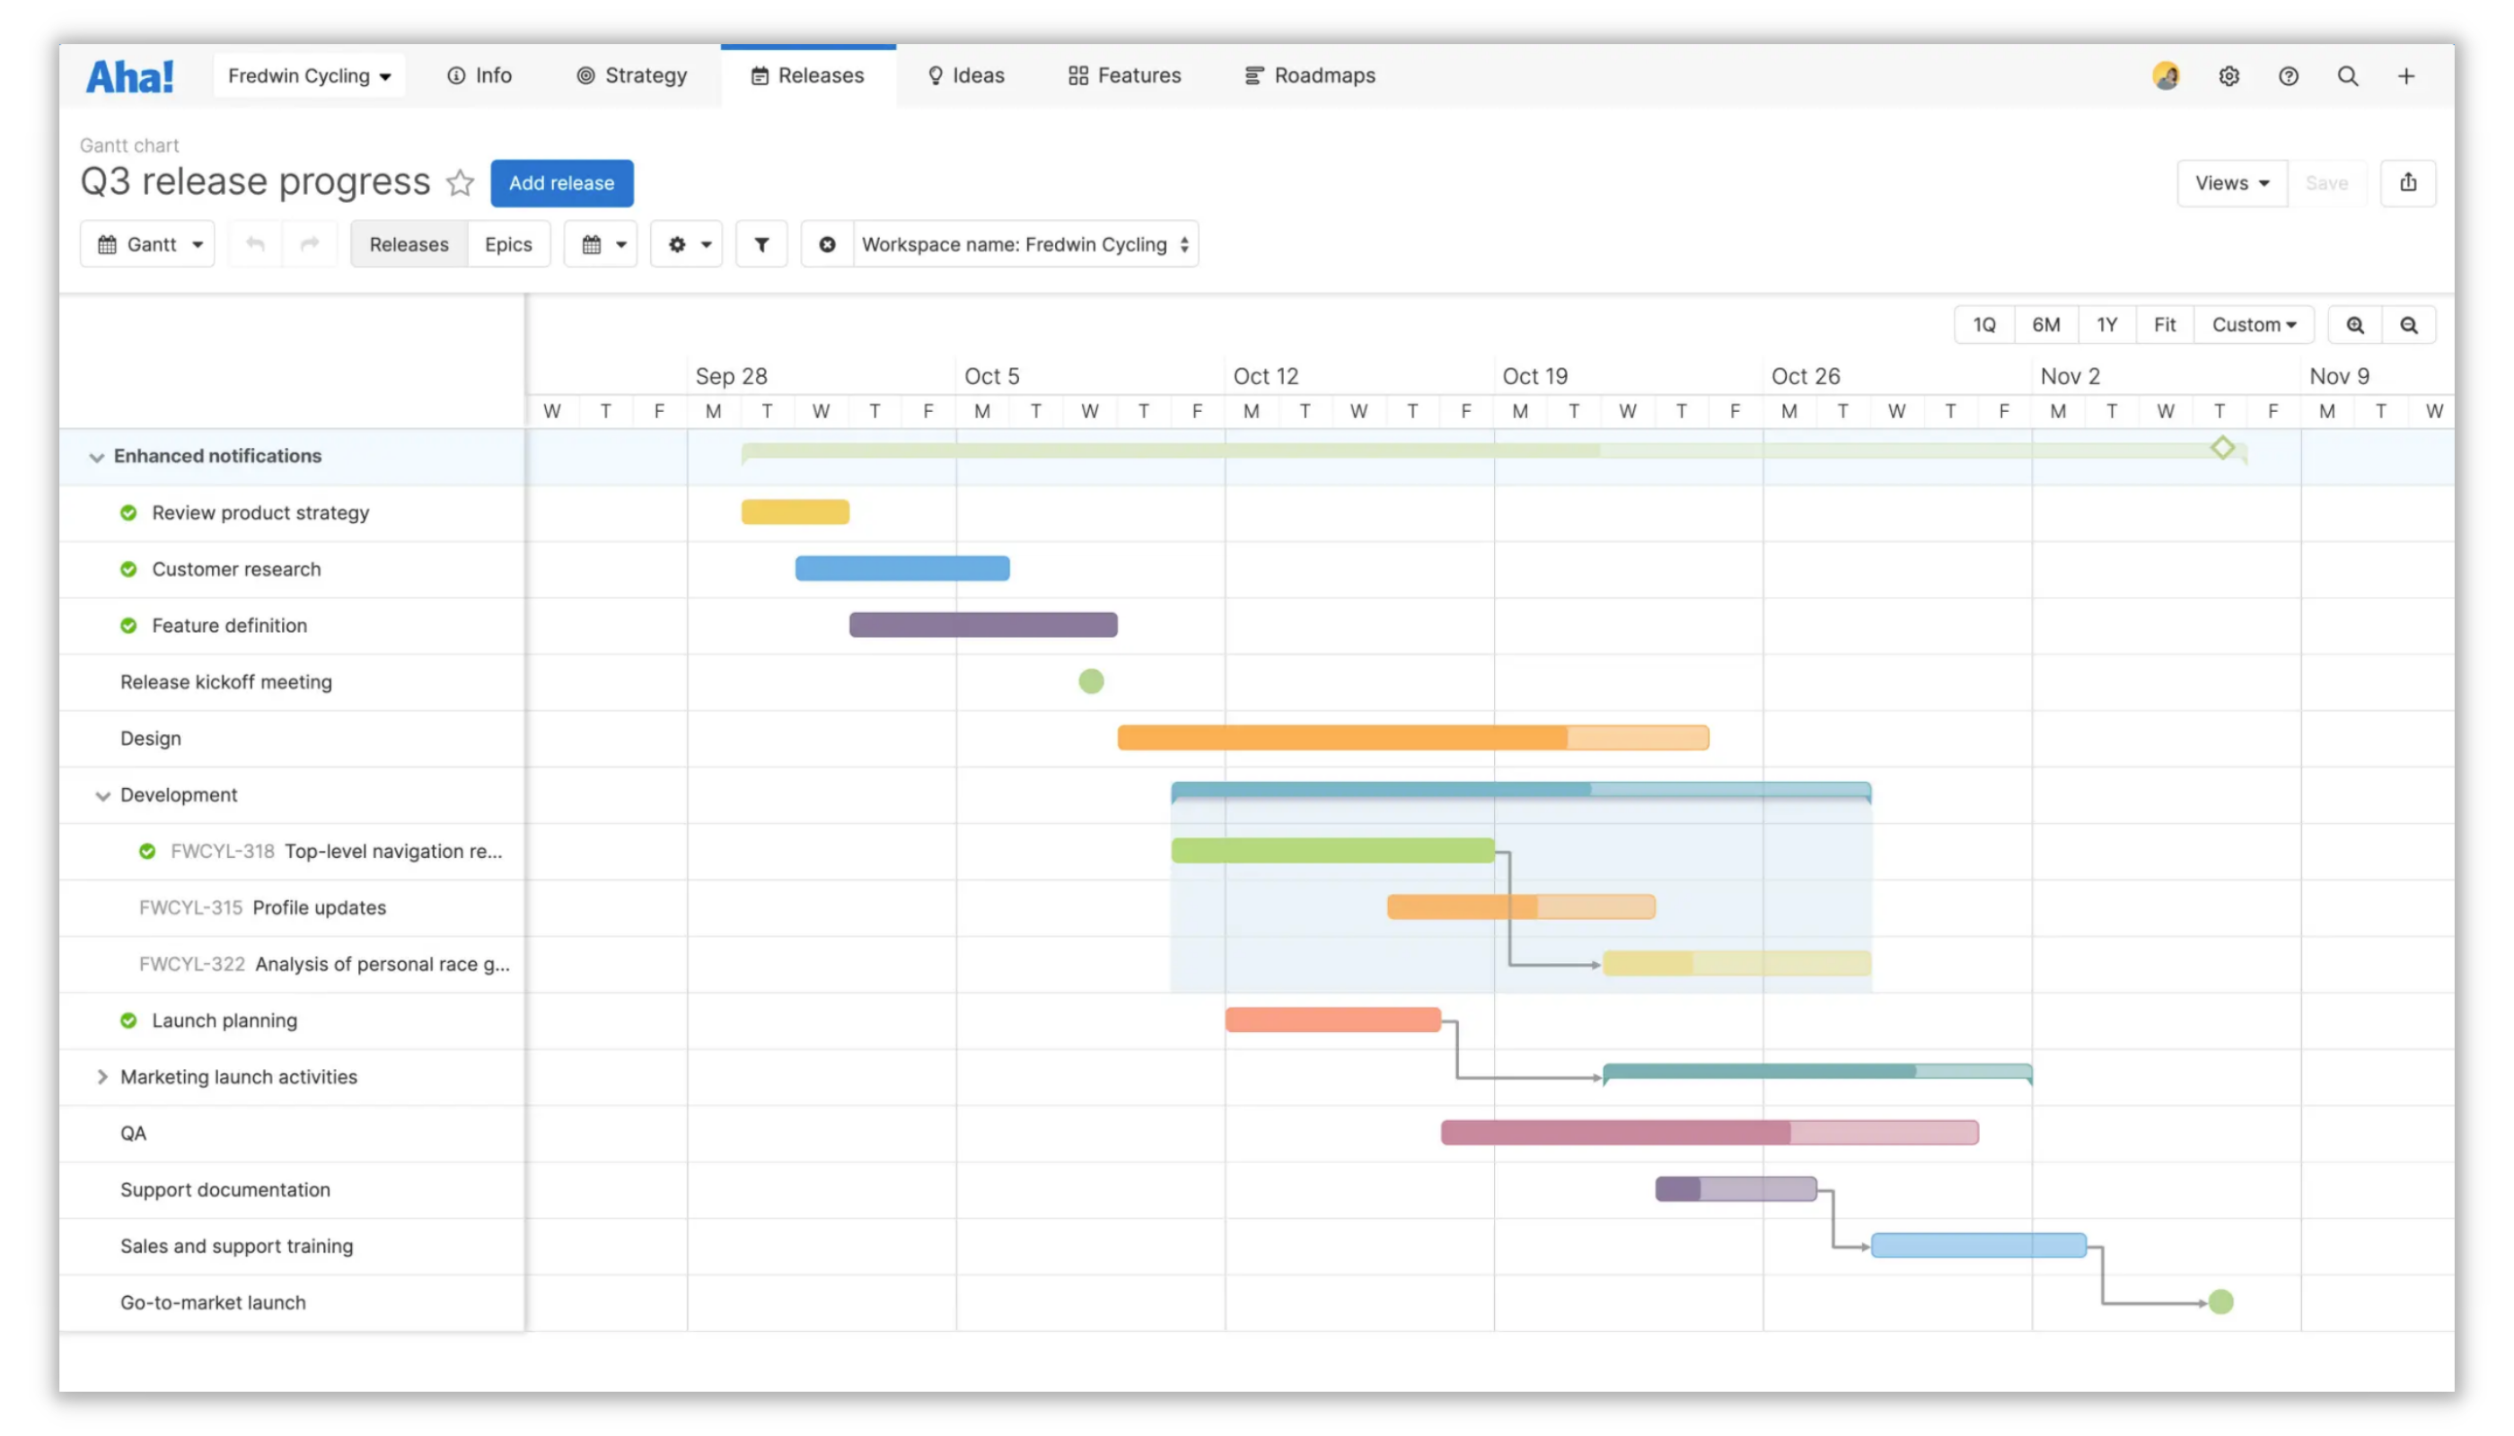Select the purple Support documentation bar

[1736, 1188]
